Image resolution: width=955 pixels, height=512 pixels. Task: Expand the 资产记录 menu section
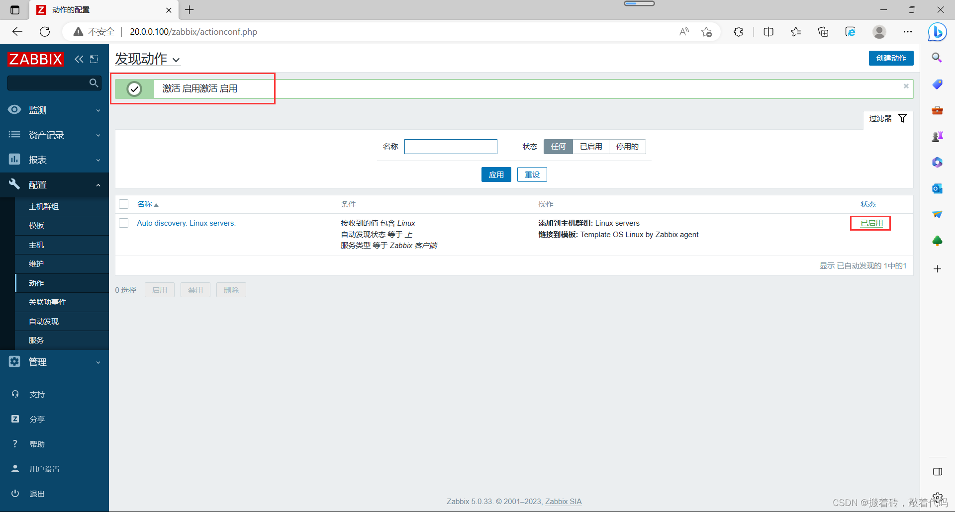pos(54,135)
